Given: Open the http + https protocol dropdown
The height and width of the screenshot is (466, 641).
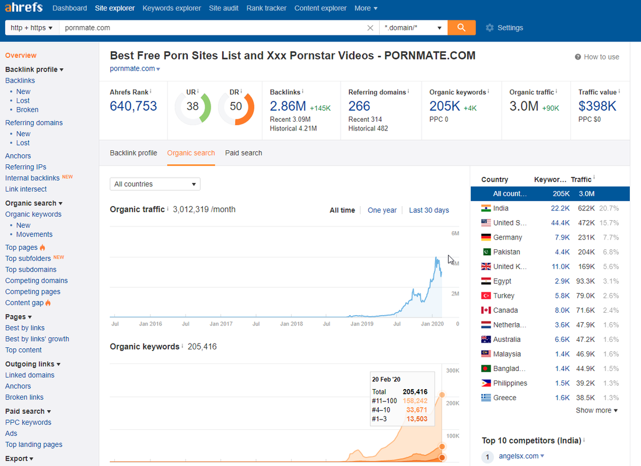Looking at the screenshot, I should coord(32,28).
